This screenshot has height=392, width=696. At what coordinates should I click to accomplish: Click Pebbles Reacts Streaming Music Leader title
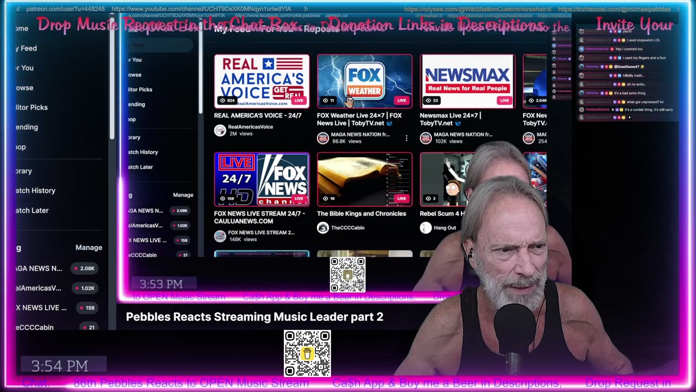254,317
